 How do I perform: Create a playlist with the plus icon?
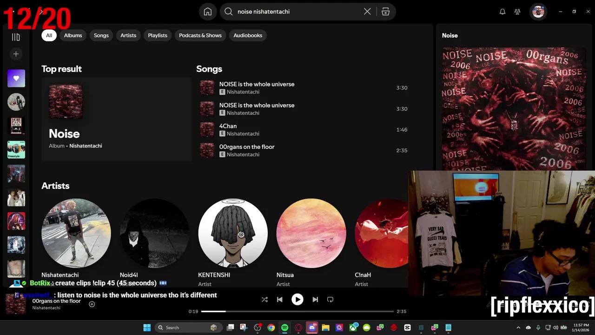point(16,54)
